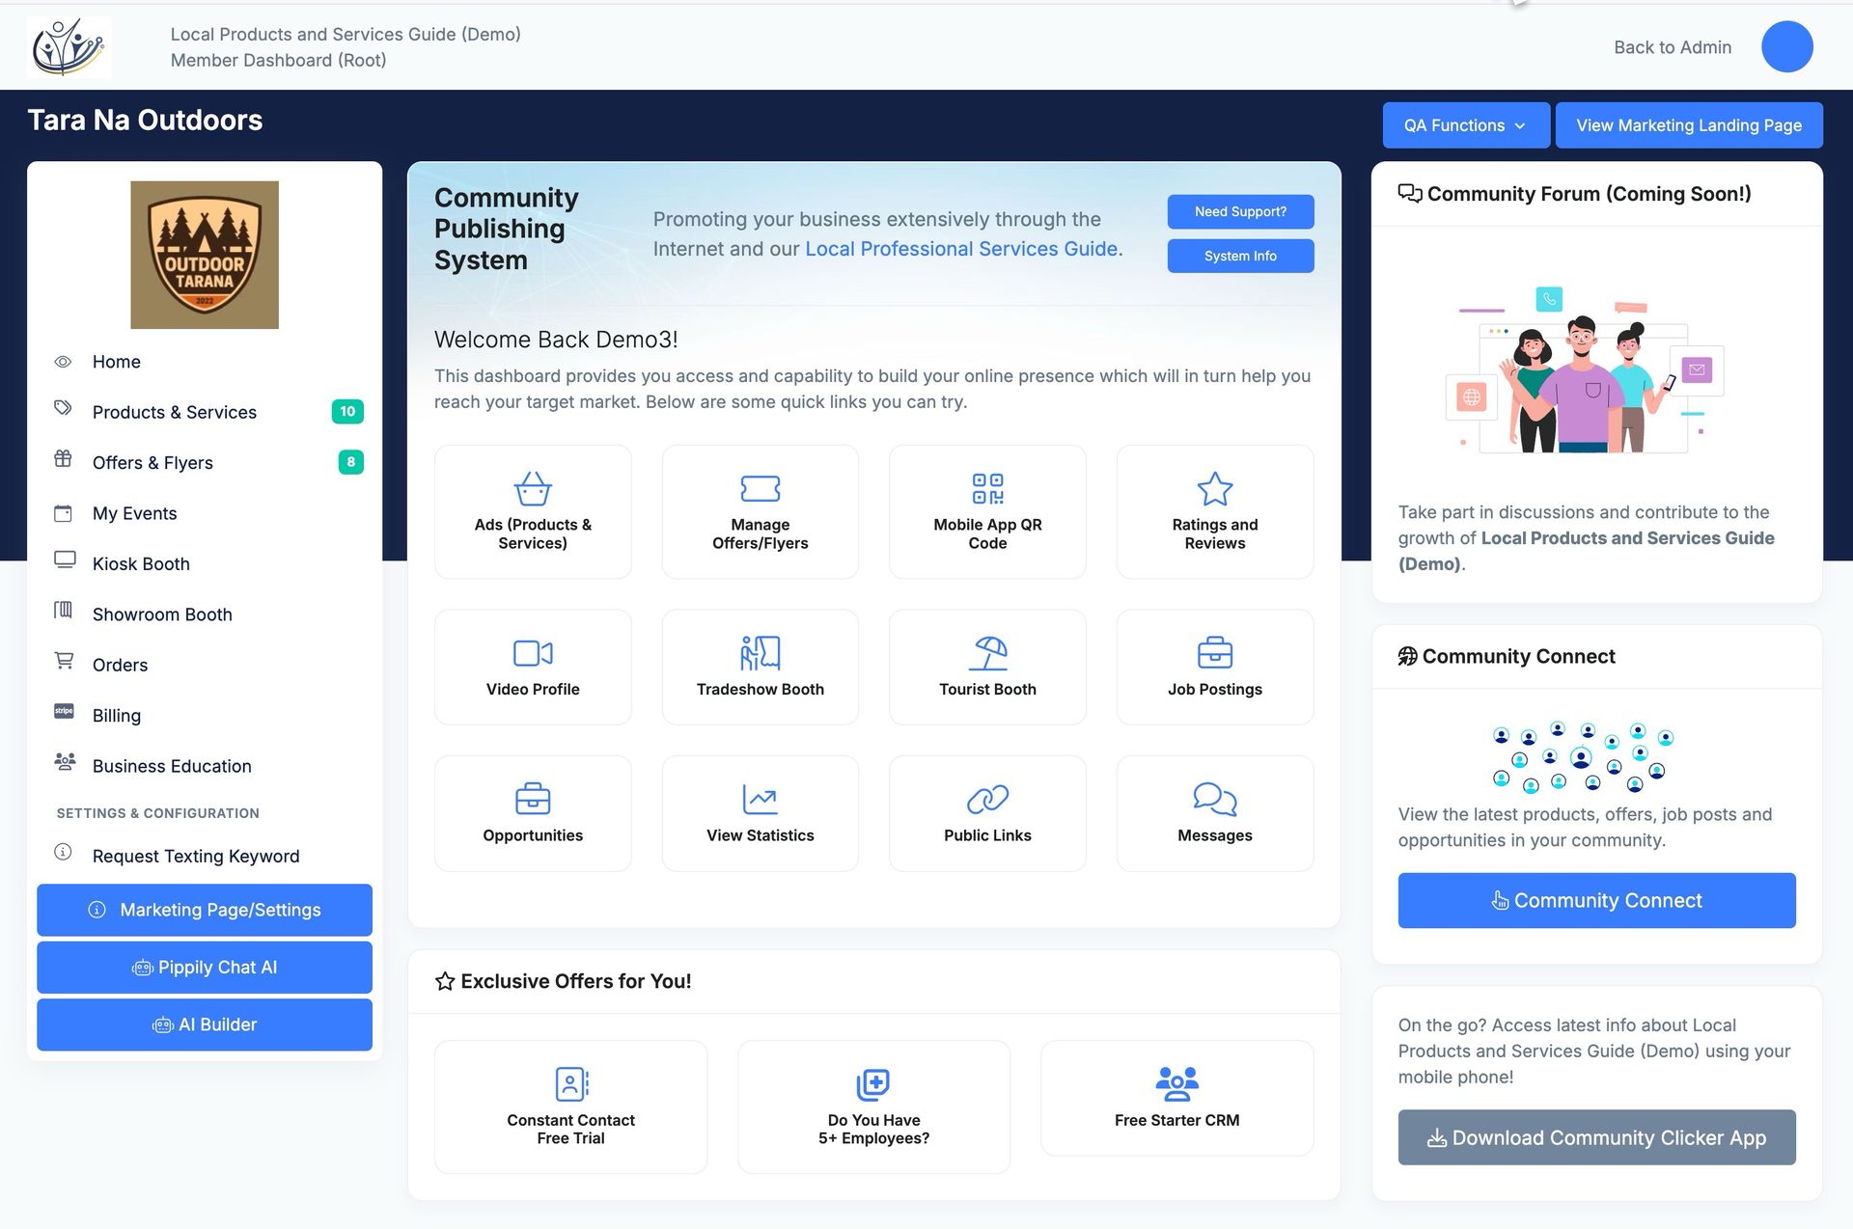Screen dimensions: 1853x1229
Task: Open the Mobile App QR Code tile icon
Action: 987,488
